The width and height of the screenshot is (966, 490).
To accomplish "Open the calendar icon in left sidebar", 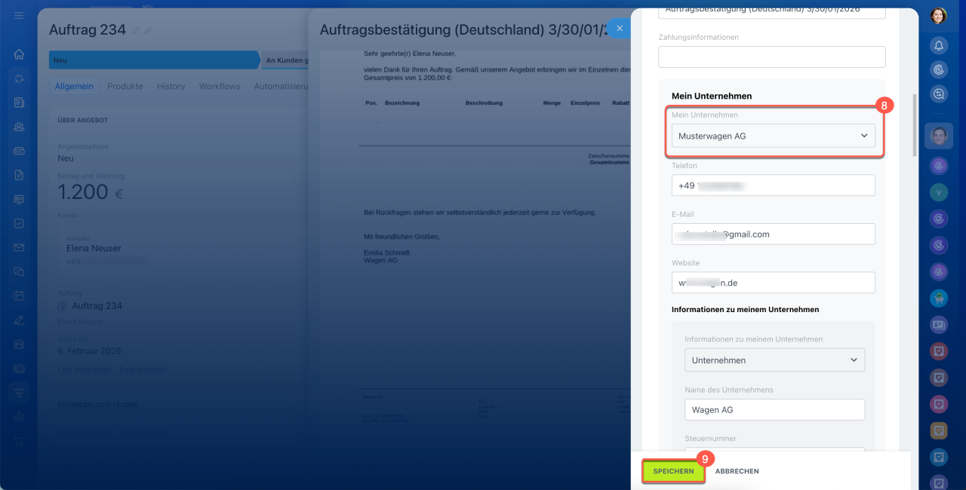I will click(19, 296).
